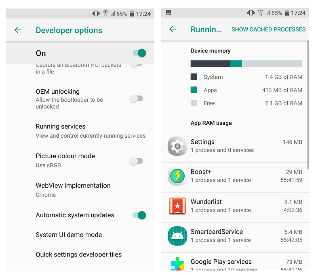Tap the battery icon in left status bar
Viewport: 316px width, 275px height.
point(132,13)
